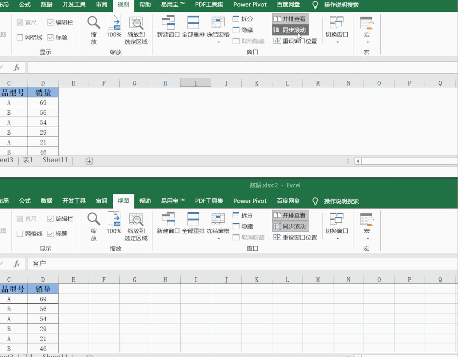Select the Sheet11 sheet tab in the upper window
Image resolution: width=458 pixels, height=357 pixels.
click(x=55, y=160)
